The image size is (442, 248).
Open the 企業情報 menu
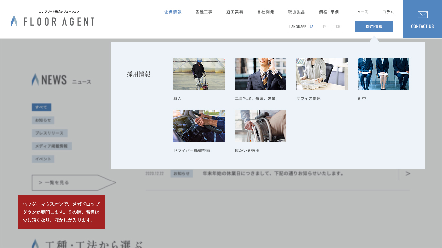click(x=173, y=12)
